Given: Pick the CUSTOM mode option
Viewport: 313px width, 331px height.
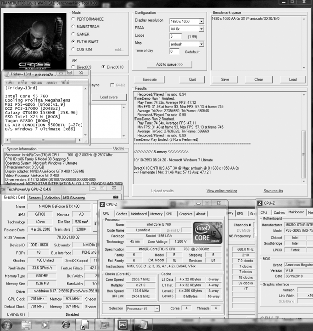Looking at the screenshot, I should click(x=73, y=49).
